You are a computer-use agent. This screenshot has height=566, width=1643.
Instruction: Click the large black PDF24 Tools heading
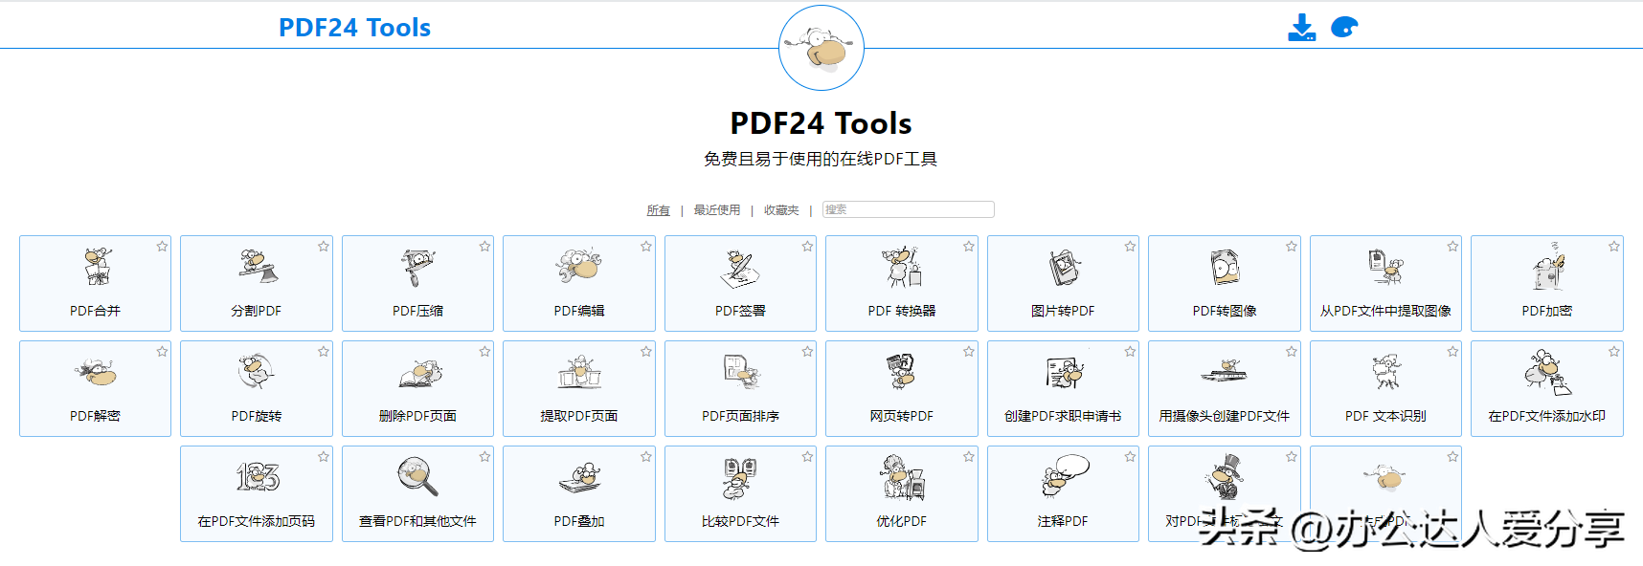(821, 123)
